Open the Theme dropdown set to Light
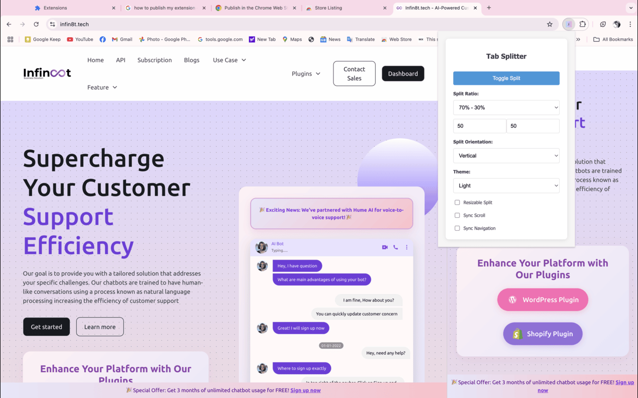Viewport: 638px width, 398px height. (x=506, y=186)
